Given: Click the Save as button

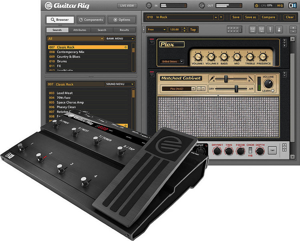Looking at the screenshot, I should [250, 17].
